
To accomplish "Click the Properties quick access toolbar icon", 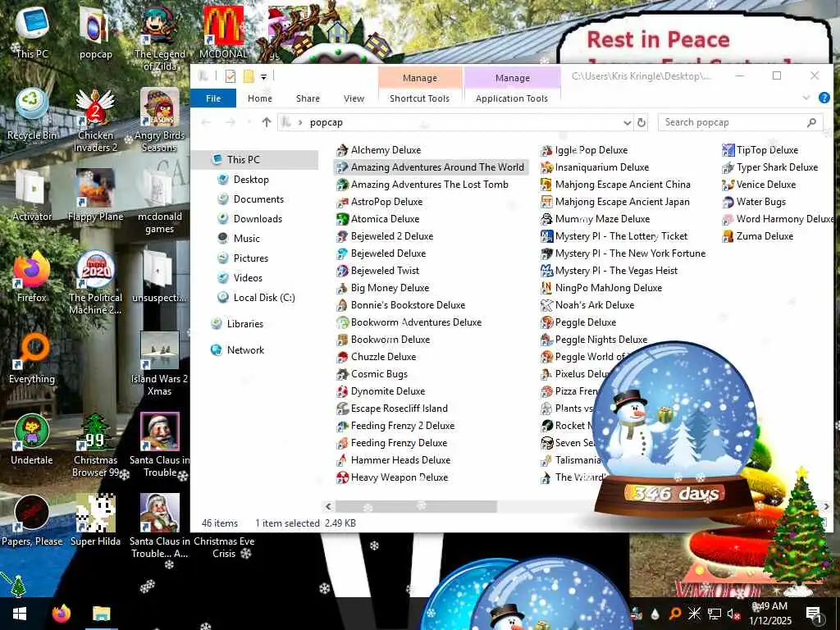I will (231, 76).
